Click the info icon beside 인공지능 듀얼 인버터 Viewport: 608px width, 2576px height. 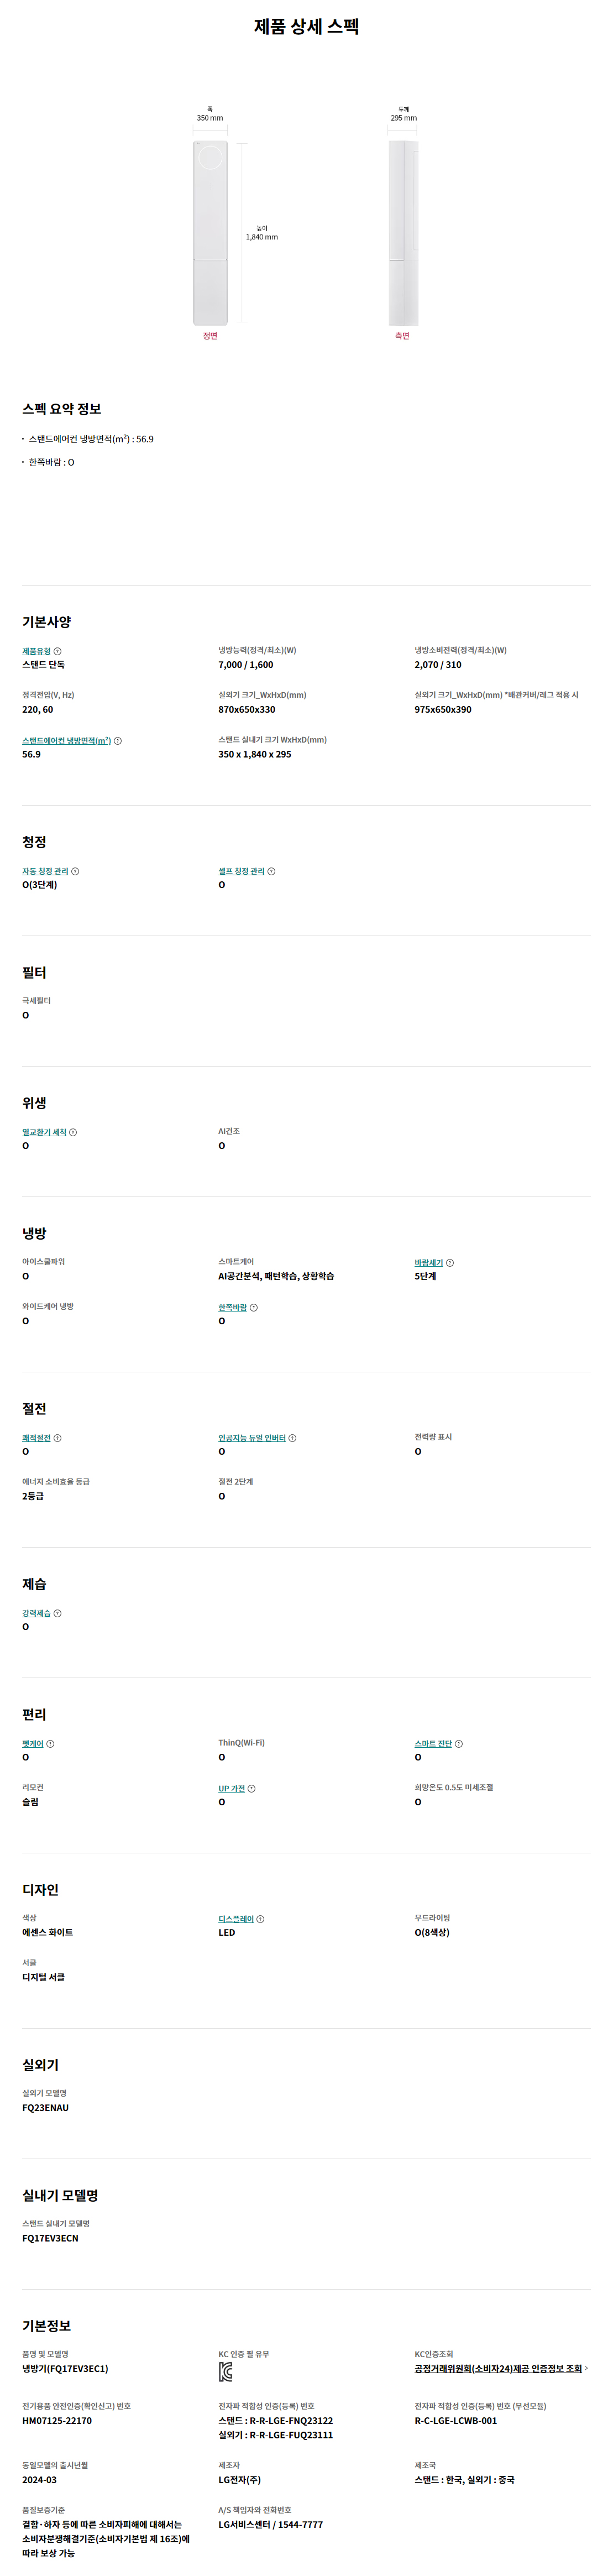click(x=292, y=1438)
